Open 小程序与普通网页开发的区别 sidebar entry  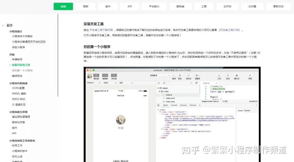pyautogui.click(x=29, y=42)
